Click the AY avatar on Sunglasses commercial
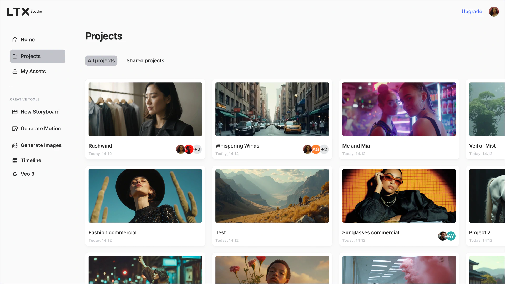 coord(451,236)
